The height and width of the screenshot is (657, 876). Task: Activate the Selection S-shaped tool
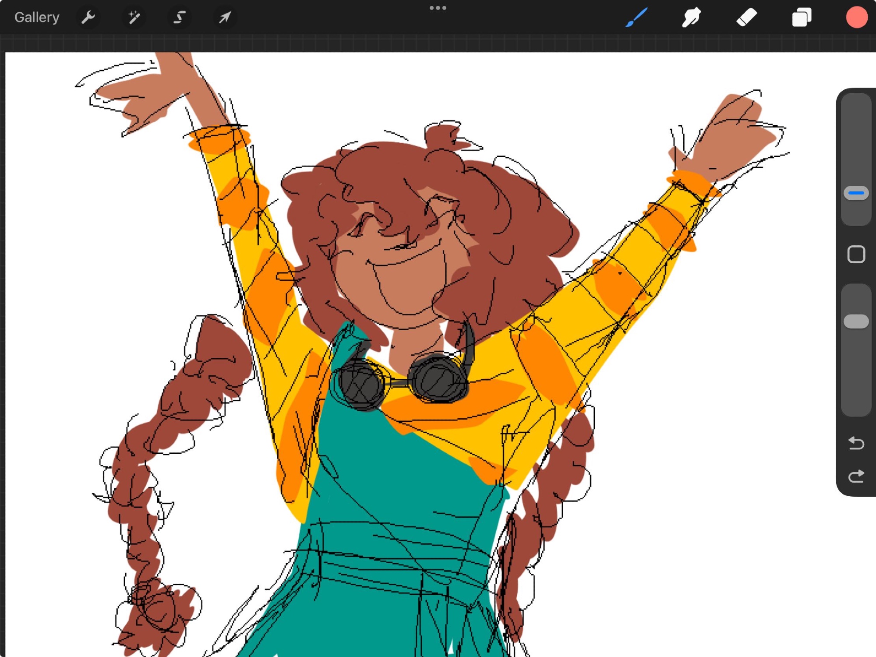(x=179, y=18)
